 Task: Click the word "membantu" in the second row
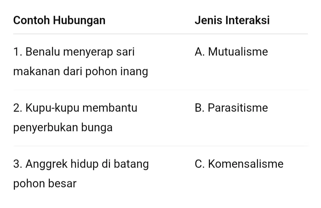coord(110,108)
